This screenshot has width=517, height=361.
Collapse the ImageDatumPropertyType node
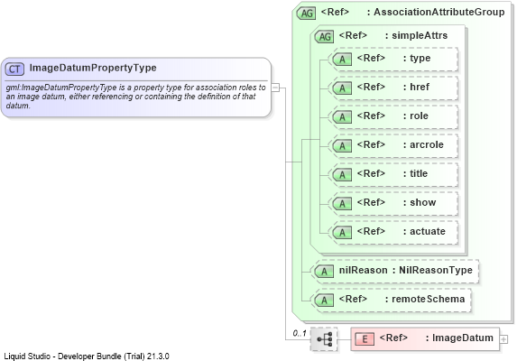coord(275,88)
